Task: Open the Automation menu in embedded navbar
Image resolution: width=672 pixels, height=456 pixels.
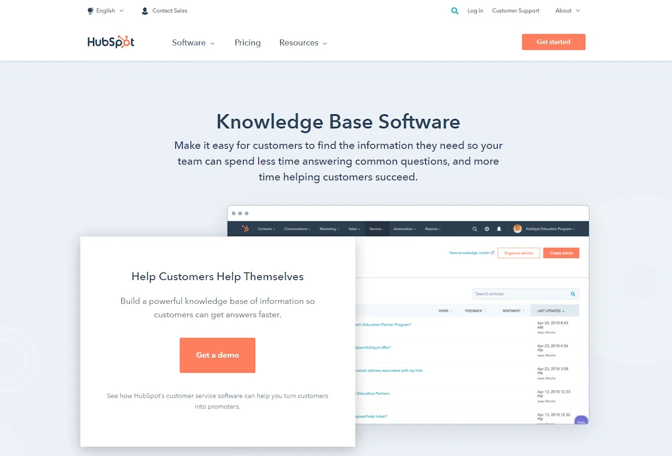Action: click(x=405, y=229)
